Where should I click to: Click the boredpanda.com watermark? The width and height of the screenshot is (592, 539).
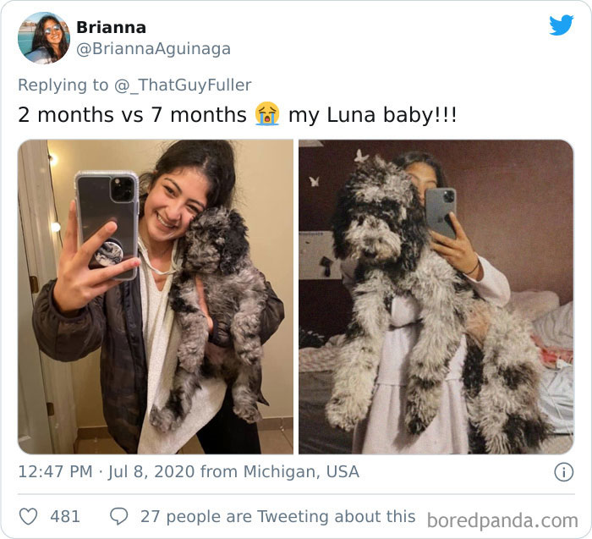coord(502,521)
